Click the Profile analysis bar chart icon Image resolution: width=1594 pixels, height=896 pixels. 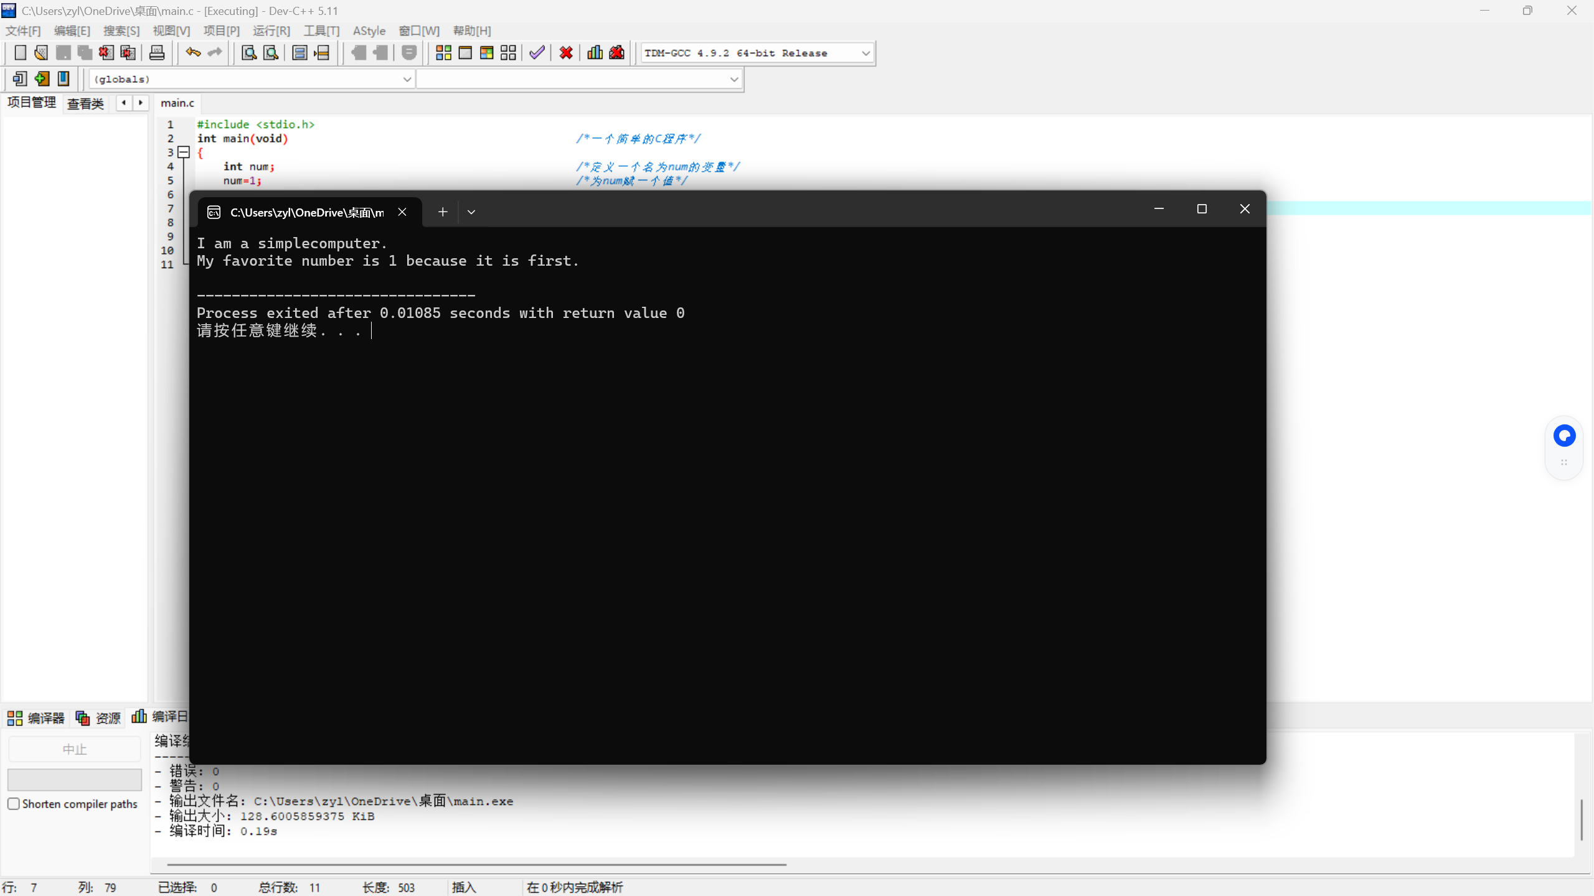pos(595,53)
